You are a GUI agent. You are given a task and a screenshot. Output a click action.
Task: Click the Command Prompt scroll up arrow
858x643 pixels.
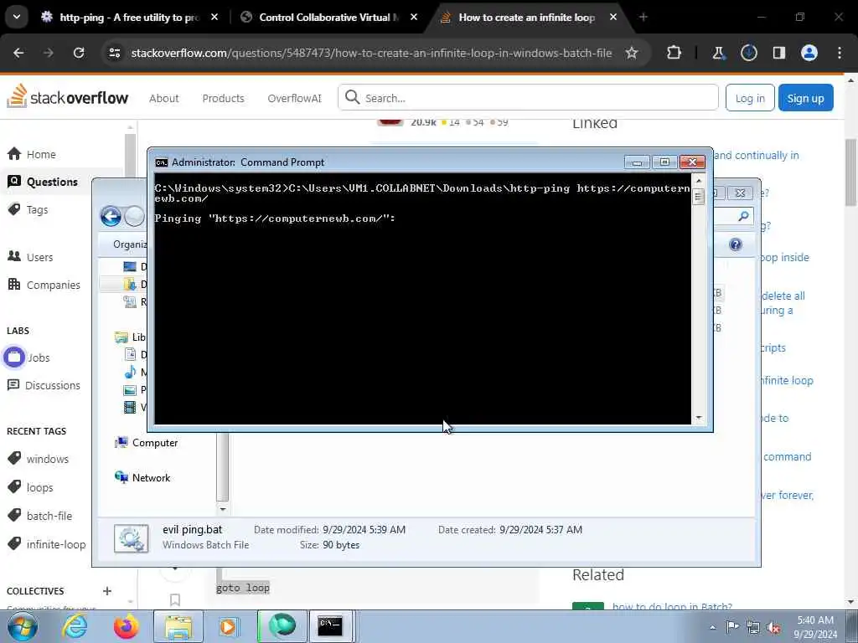coord(698,181)
